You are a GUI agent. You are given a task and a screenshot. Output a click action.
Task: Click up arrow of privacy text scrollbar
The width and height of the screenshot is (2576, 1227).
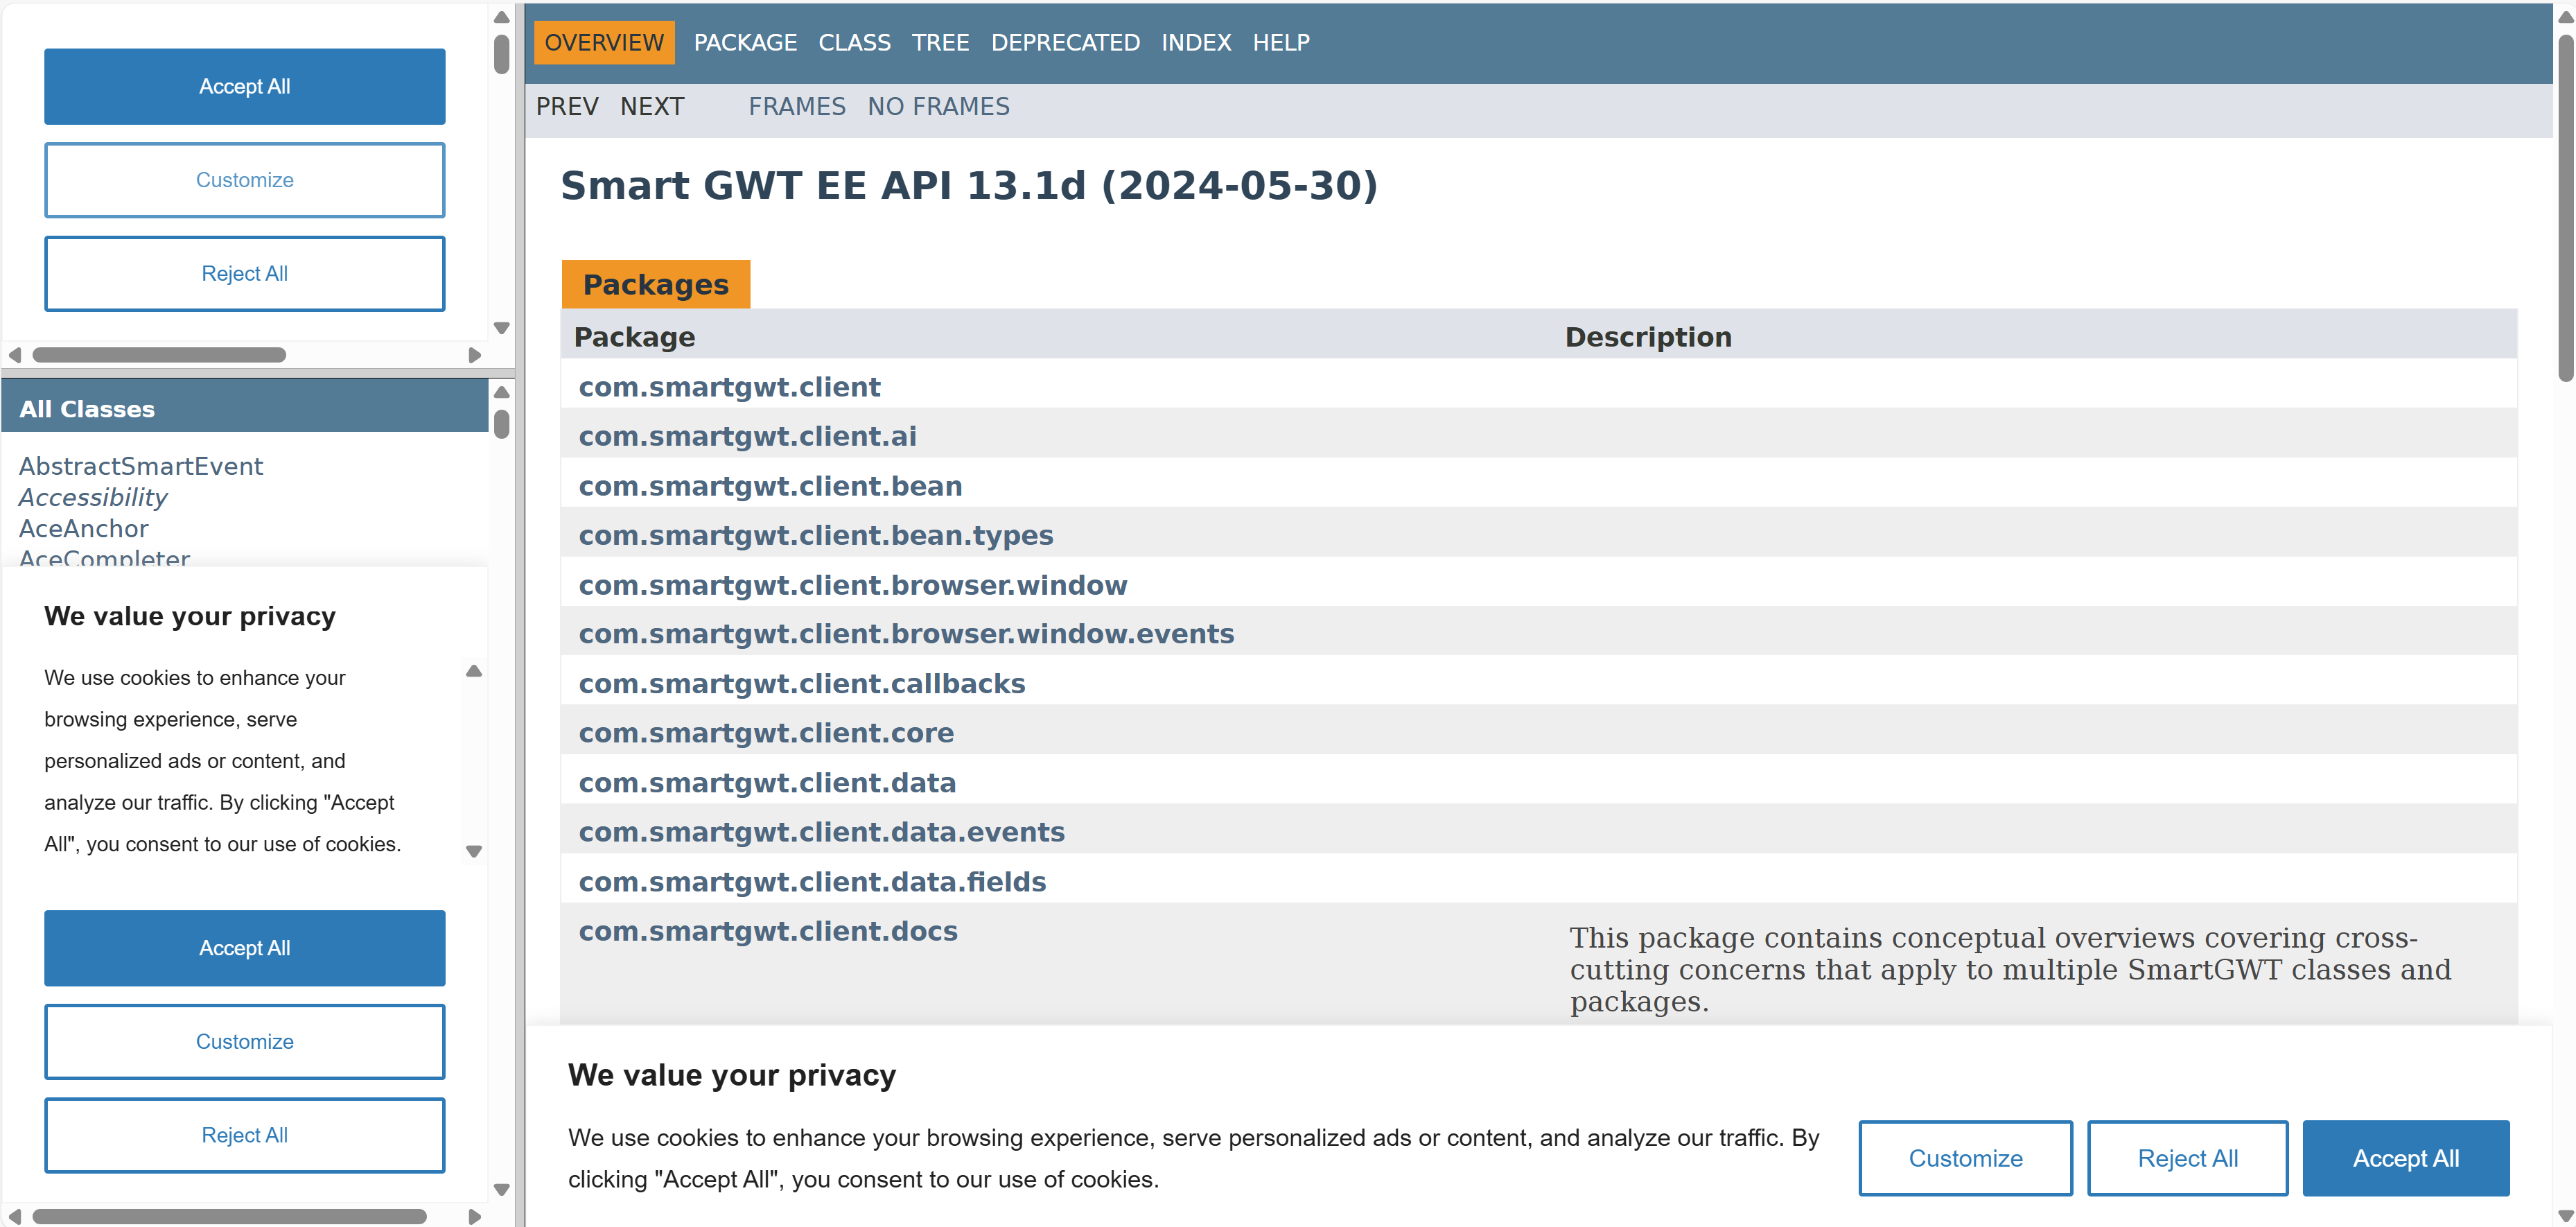tap(474, 671)
